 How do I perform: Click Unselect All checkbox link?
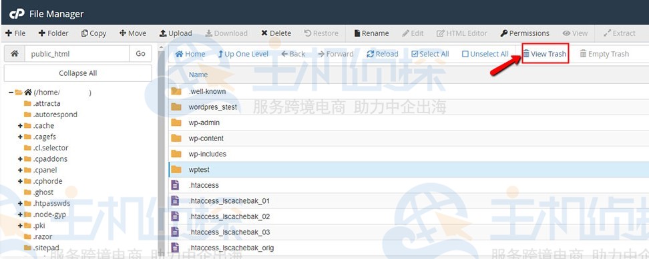(x=485, y=54)
